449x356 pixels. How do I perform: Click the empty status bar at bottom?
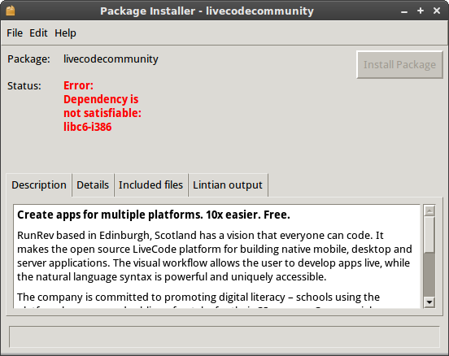[x=224, y=336]
